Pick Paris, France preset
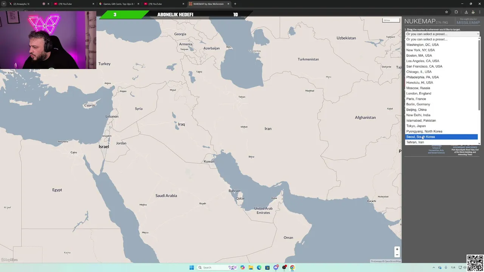This screenshot has height=272, width=484. 441,99
